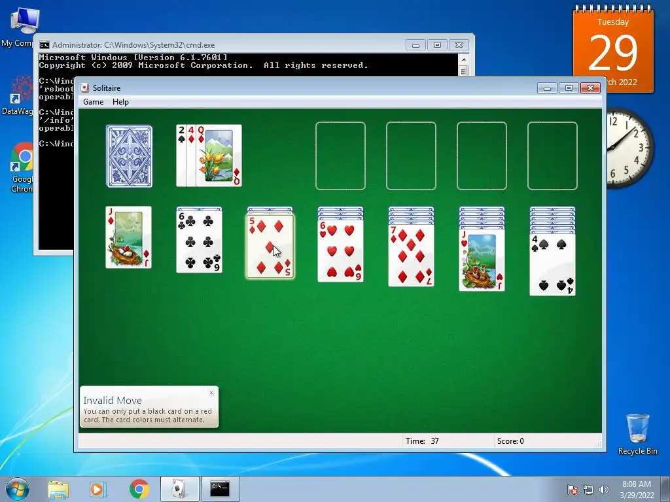Minimize the Solitaire window
Screen dimensions: 670x502
(x=548, y=88)
